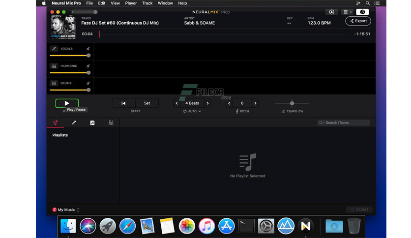Screen dimensions: 411x238
Task: Open System Preferences from the Dock
Action: [x=266, y=226]
